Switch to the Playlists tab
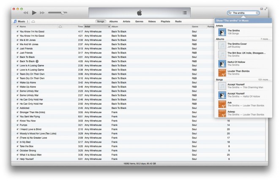279x181 pixels. click(165, 21)
